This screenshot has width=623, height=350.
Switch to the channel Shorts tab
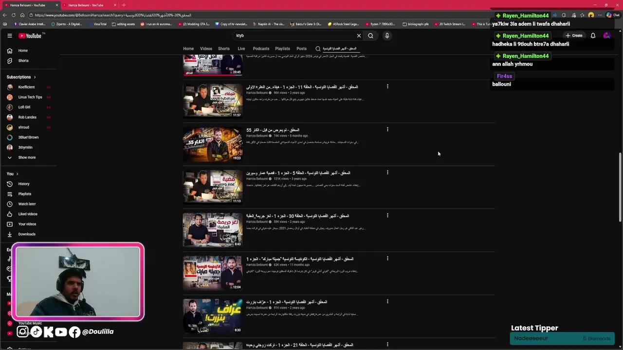(224, 49)
